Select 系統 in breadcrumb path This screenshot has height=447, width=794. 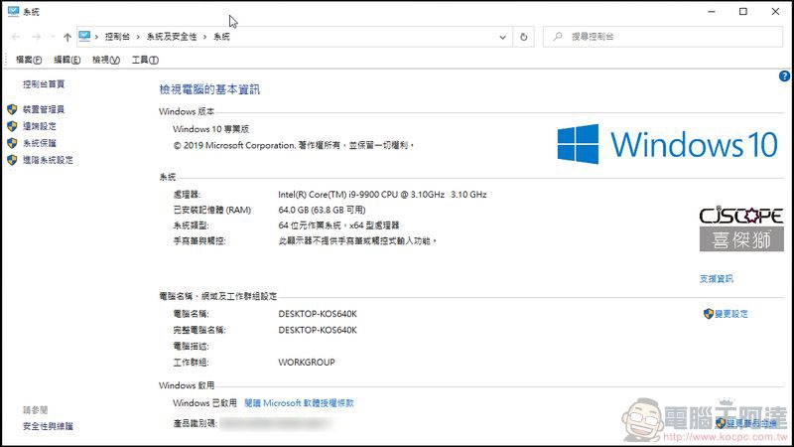(x=221, y=37)
